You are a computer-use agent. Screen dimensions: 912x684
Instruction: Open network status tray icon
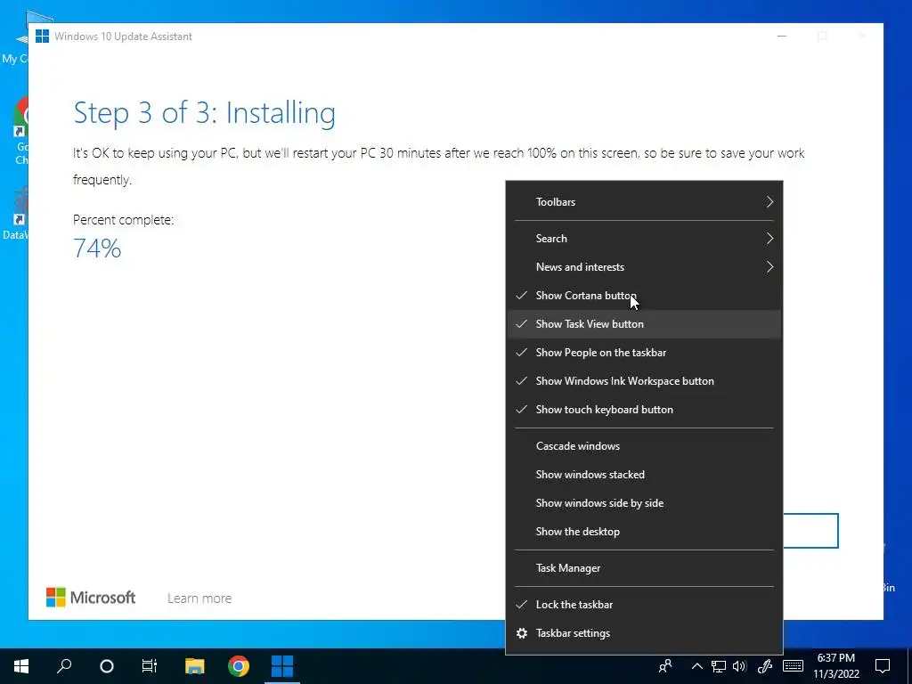pos(719,666)
